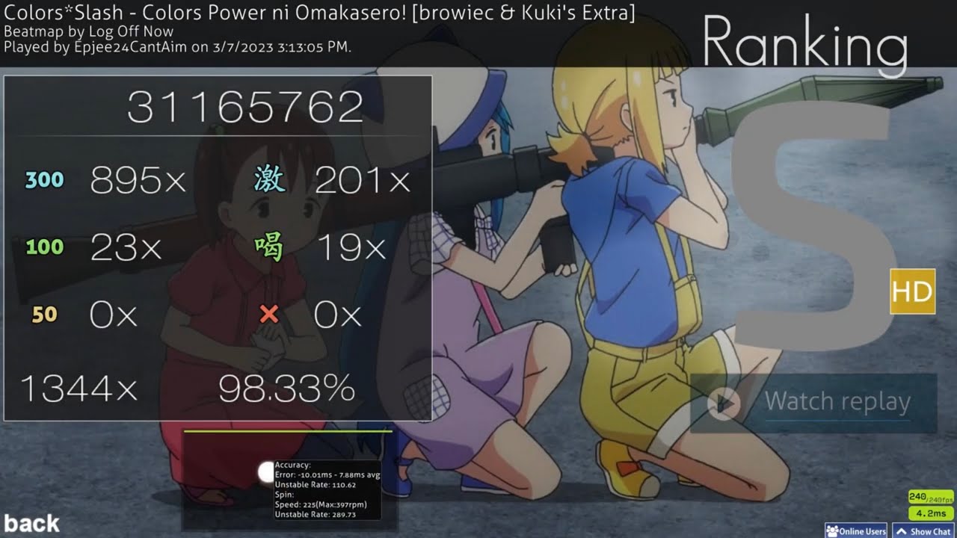
Task: Click Watch replay button
Action: coord(813,403)
